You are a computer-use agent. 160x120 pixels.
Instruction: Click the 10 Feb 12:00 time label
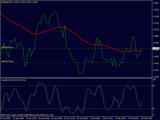(x=147, y=118)
